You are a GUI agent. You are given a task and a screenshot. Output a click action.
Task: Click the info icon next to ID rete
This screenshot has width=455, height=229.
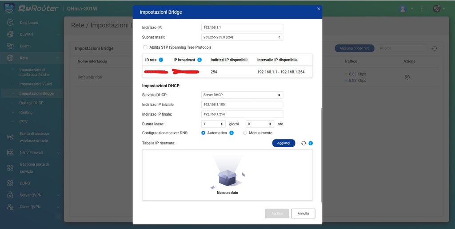161,60
